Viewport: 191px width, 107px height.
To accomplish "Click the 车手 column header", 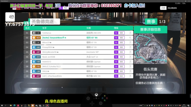I will (x=44, y=28).
